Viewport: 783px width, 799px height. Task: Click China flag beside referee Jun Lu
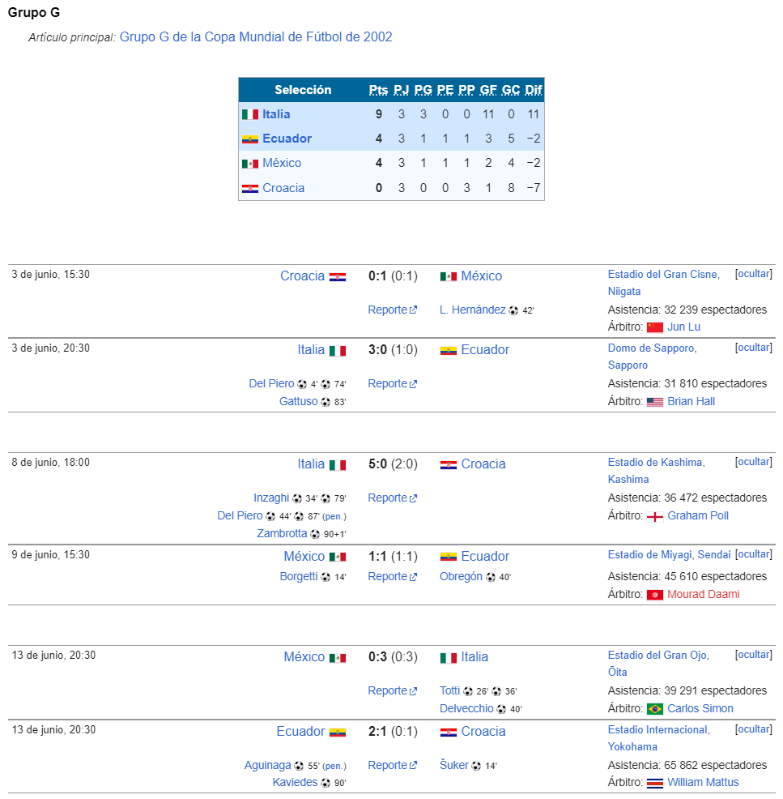[655, 327]
